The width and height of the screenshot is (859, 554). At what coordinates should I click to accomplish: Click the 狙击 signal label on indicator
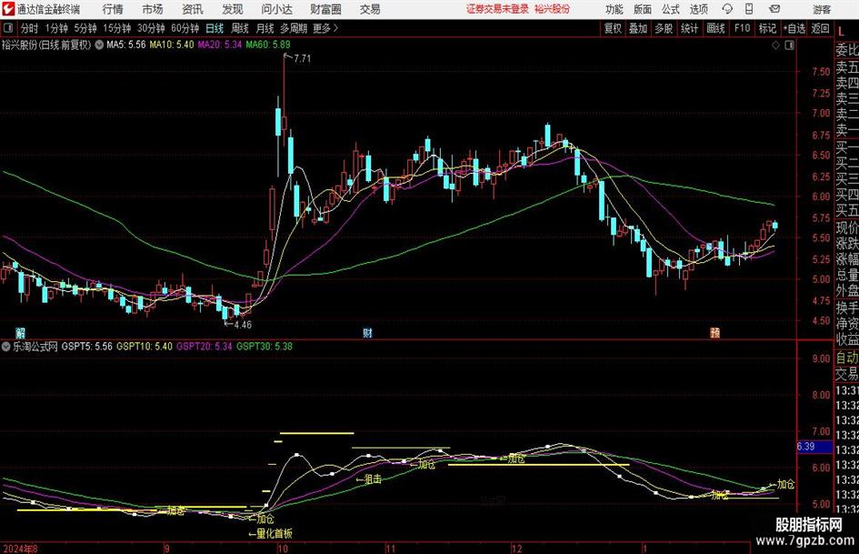tap(373, 479)
